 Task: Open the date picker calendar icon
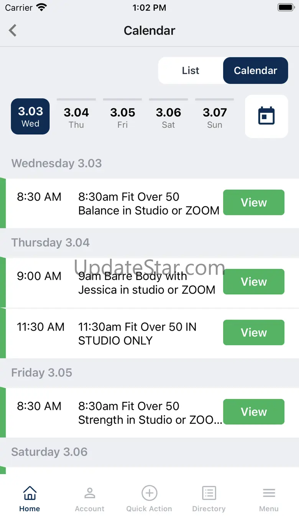tap(266, 116)
